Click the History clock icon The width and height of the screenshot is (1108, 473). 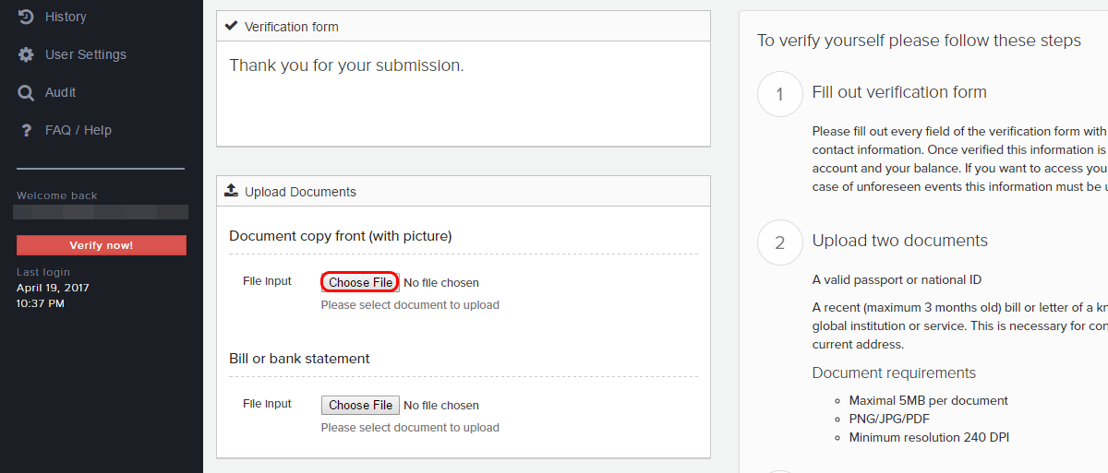click(26, 17)
